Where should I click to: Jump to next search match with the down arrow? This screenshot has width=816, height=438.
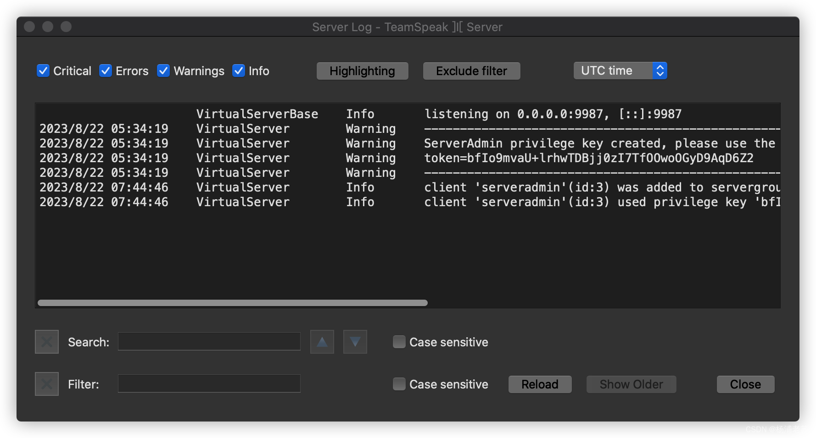(x=355, y=342)
